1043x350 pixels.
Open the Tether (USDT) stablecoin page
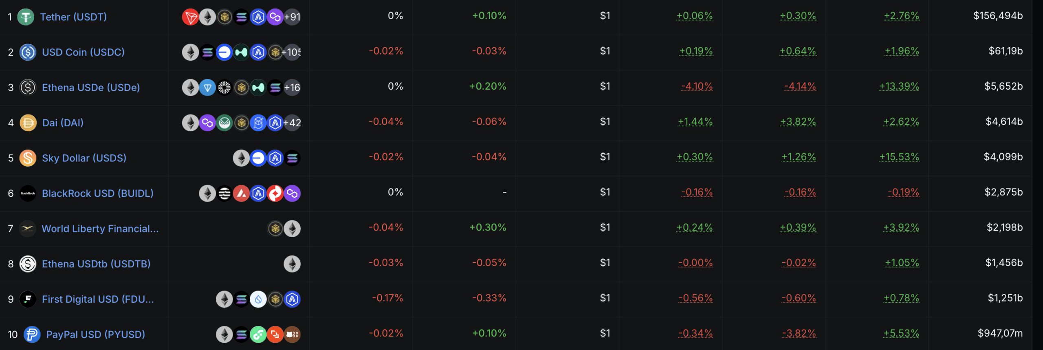pyautogui.click(x=73, y=17)
